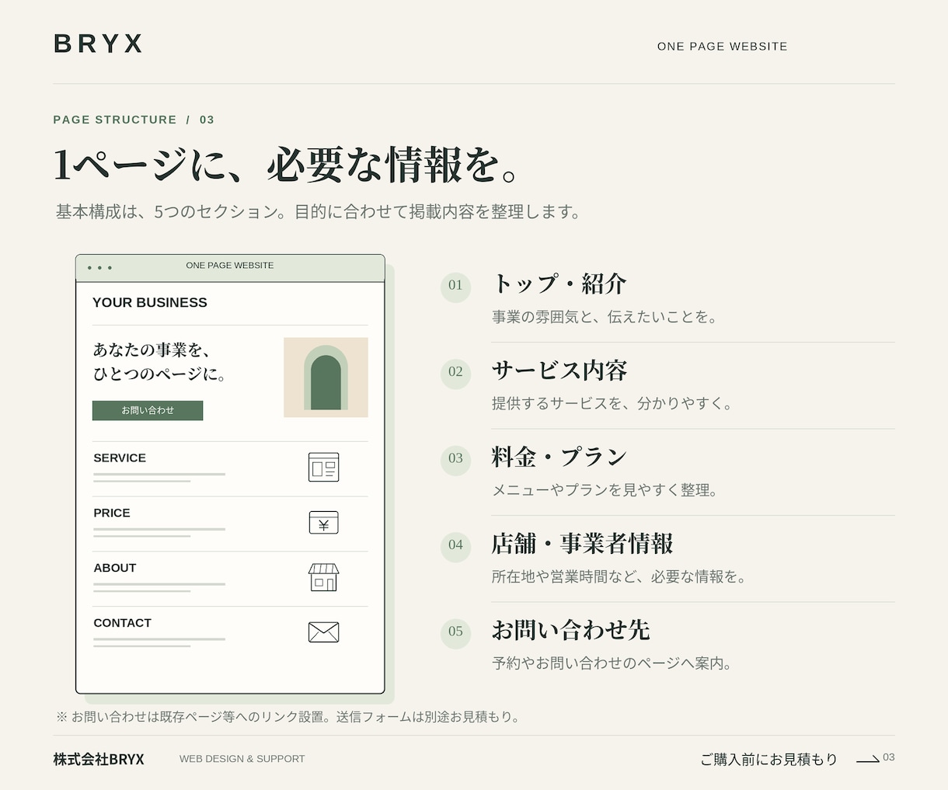
Task: Click the footnote starting ※ お問い合わせは
Action: tap(288, 717)
